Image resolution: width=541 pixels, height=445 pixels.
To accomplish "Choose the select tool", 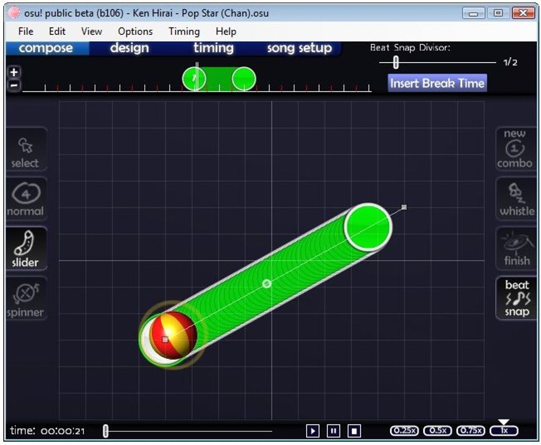I will click(x=26, y=149).
